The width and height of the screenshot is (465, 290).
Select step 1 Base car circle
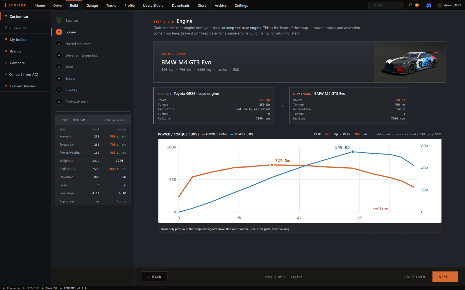(59, 20)
